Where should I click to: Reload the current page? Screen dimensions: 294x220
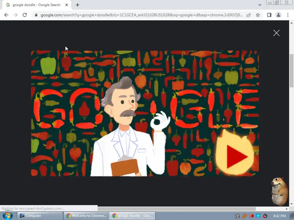pos(25,15)
